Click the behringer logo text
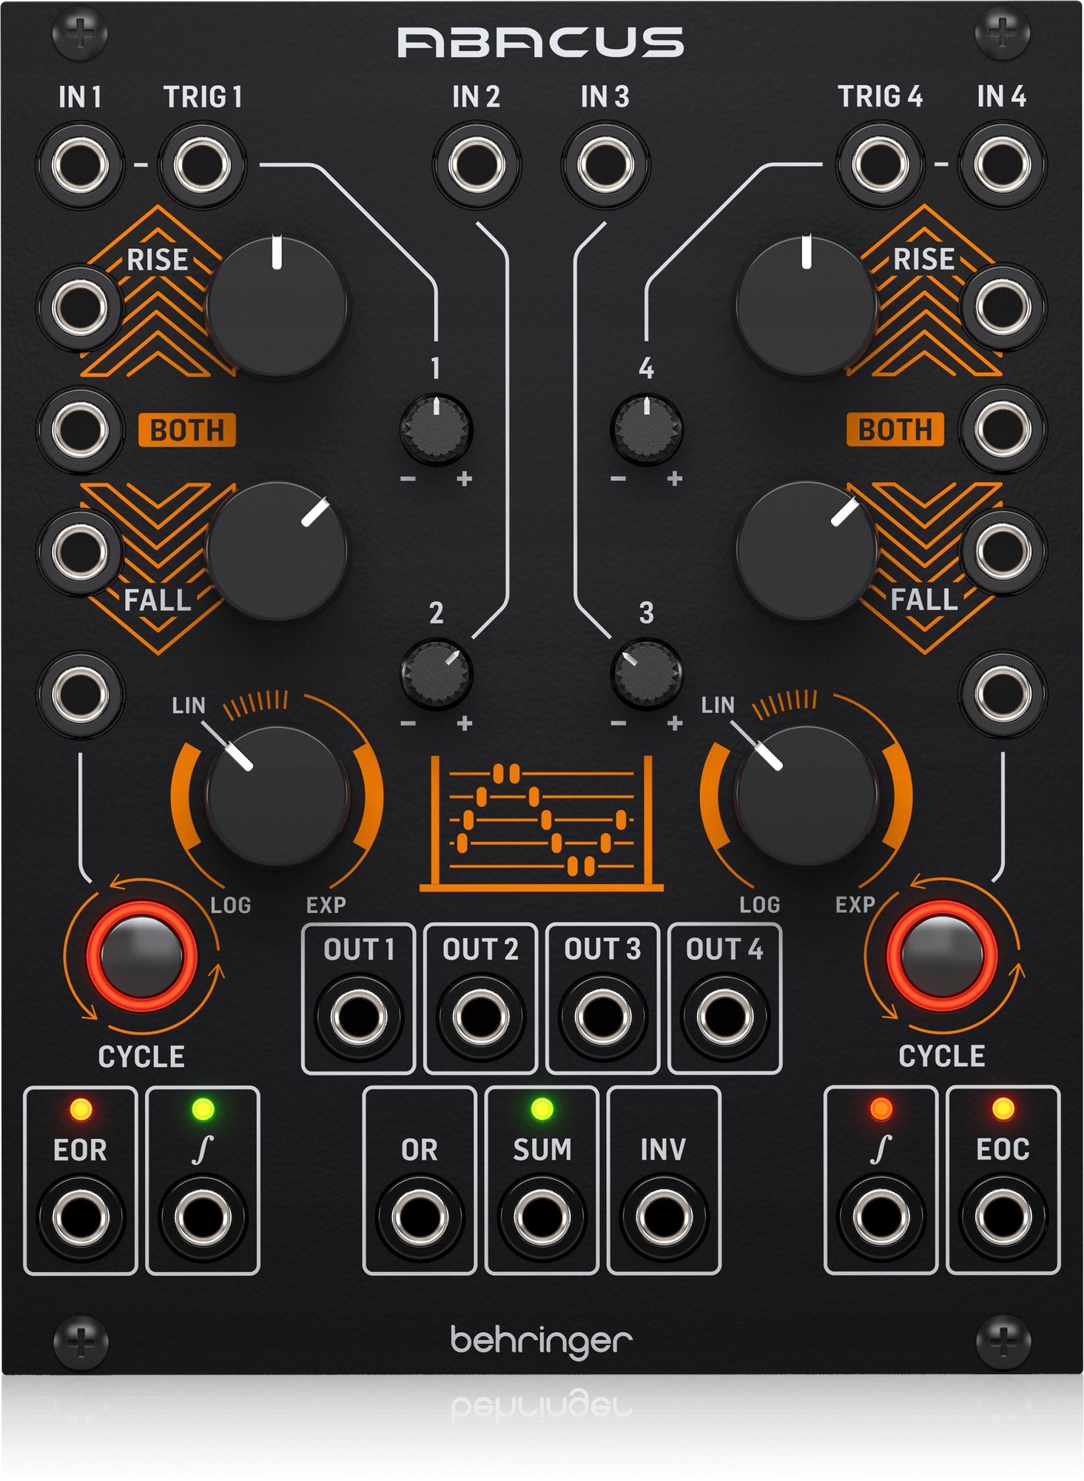The height and width of the screenshot is (1481, 1084). pyautogui.click(x=542, y=1342)
